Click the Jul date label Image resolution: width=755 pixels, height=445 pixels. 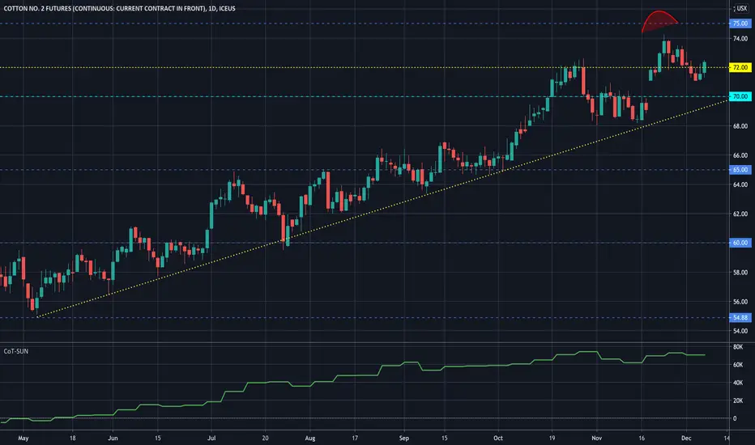211,439
